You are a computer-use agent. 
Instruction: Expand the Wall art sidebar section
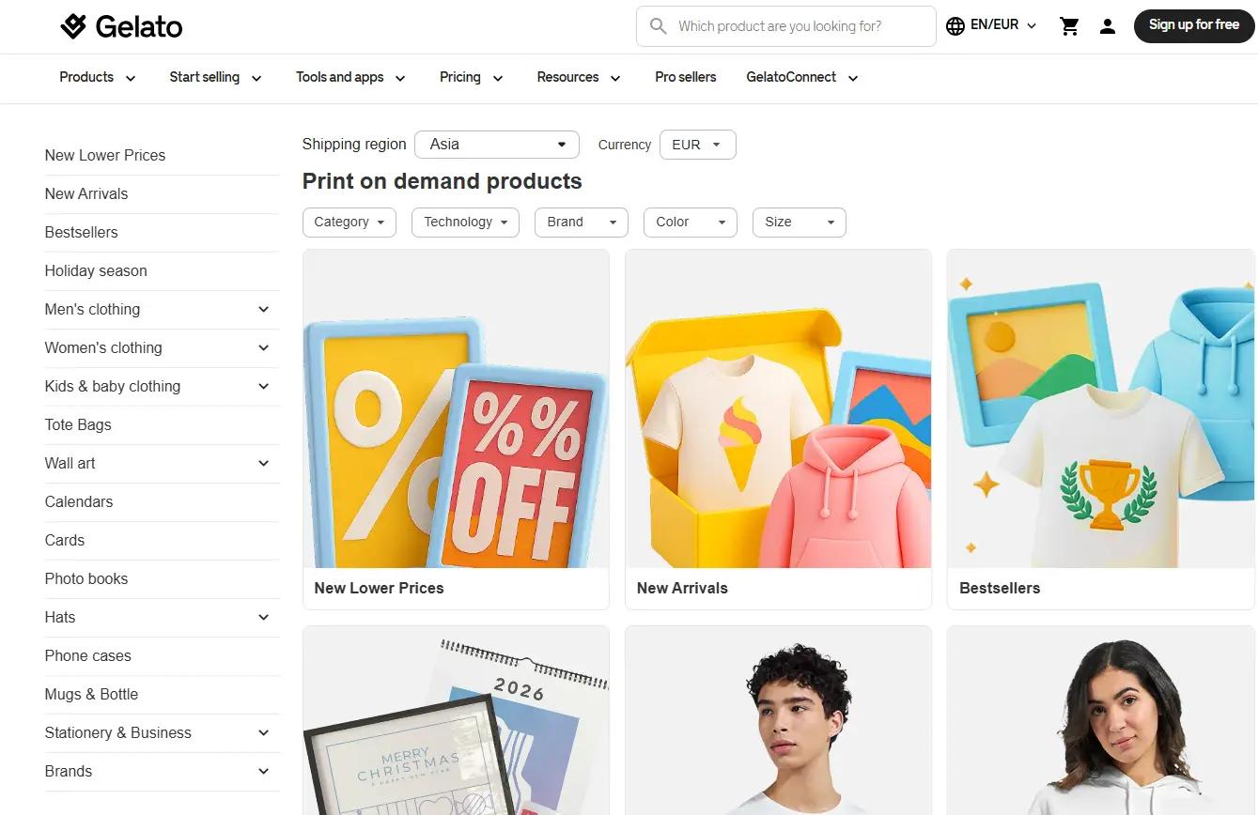tap(264, 463)
